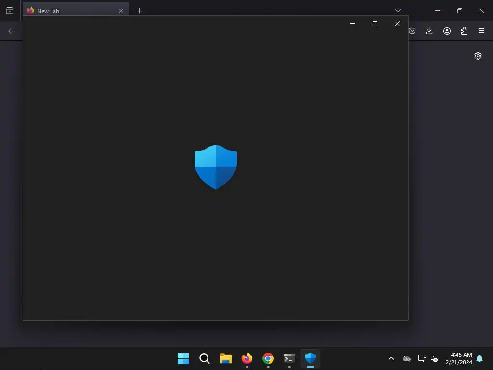Go back with Firefox back arrow

pyautogui.click(x=12, y=31)
